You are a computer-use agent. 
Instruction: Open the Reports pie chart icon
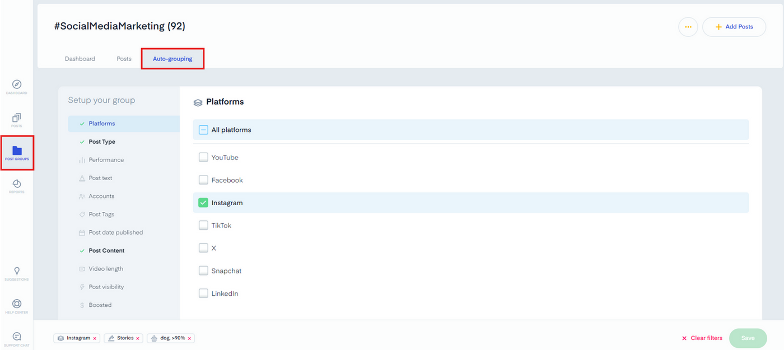(17, 183)
